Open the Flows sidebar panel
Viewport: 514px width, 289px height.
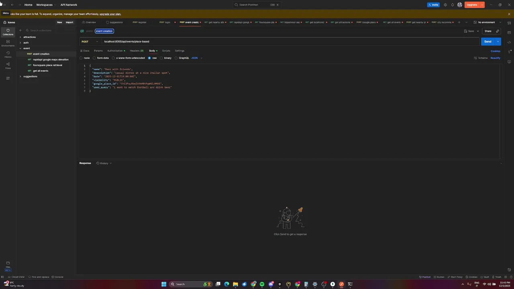pos(8,66)
